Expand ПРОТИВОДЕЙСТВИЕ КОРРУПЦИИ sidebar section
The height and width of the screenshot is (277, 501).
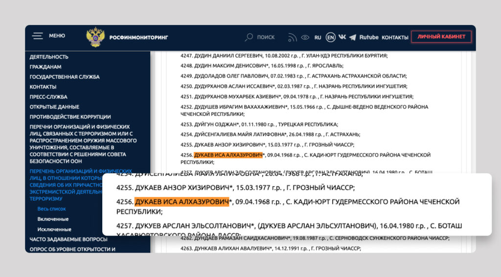click(x=70, y=117)
